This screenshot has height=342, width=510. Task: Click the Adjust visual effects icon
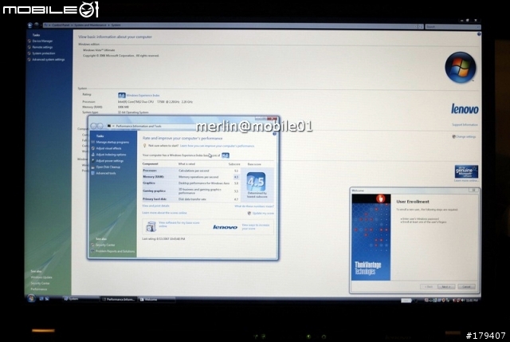tap(93, 148)
